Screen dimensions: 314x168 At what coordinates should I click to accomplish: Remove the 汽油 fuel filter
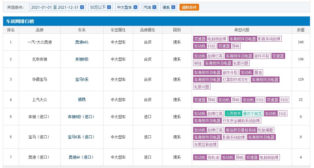154,7
